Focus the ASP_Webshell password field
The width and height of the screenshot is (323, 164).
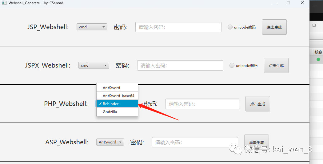[195, 142]
